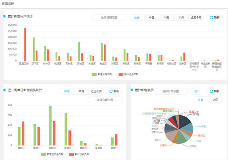Choose 近三个月 in the top panel
The width and height of the screenshot is (228, 160).
pos(196,17)
